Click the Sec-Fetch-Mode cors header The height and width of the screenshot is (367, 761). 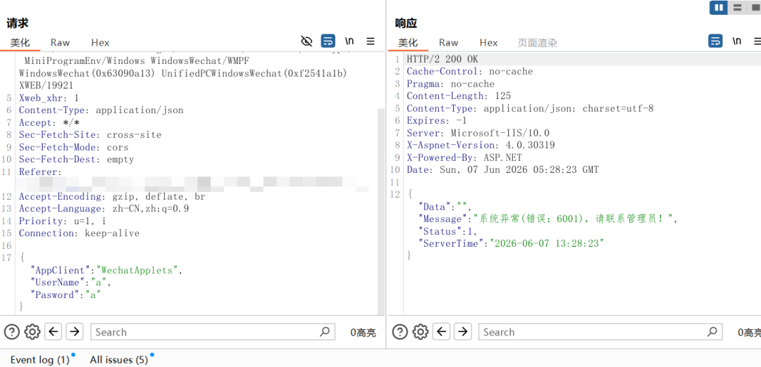[x=74, y=147]
